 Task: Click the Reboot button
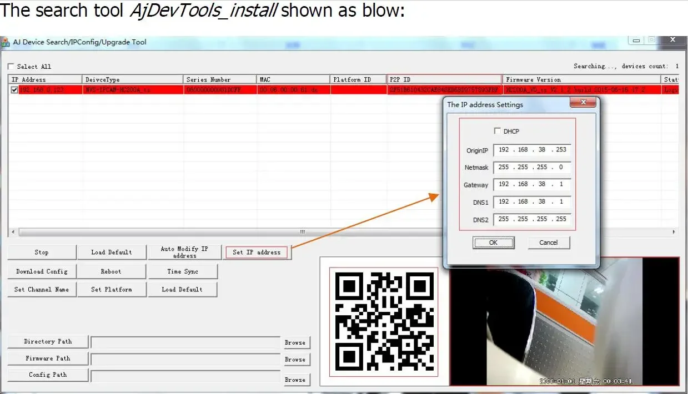tap(111, 271)
